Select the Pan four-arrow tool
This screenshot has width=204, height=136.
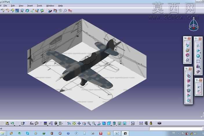point(79,123)
